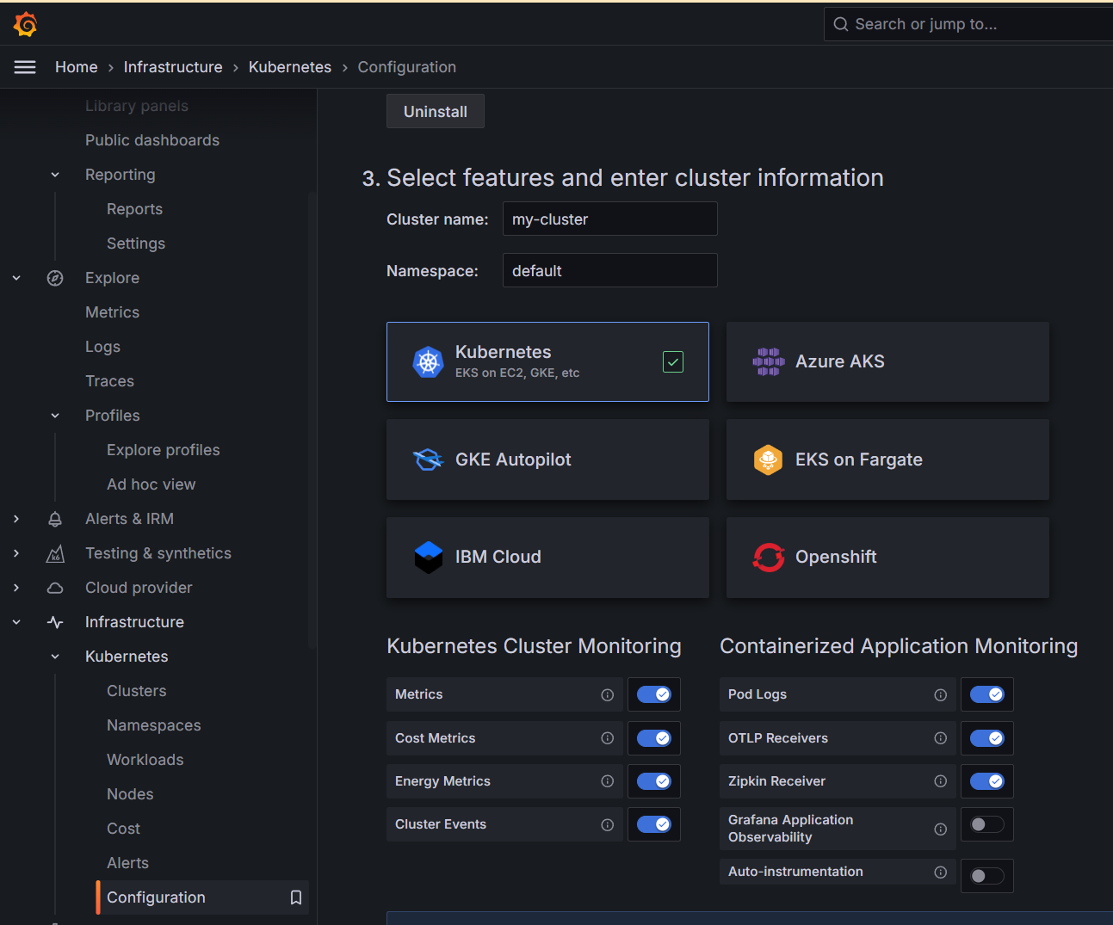Viewport: 1113px width, 925px height.
Task: Click the bookmark icon beside Configuration
Action: point(296,897)
